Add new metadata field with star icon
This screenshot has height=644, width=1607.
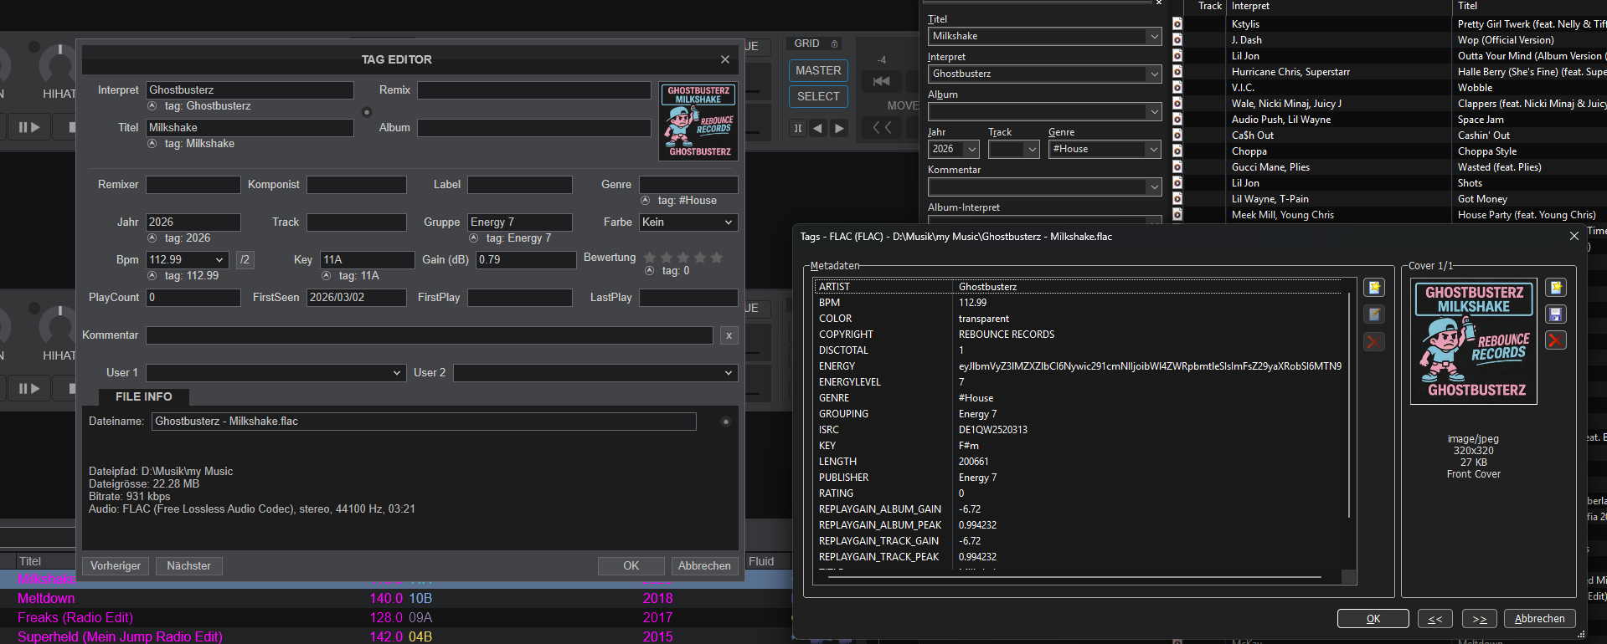click(1373, 288)
